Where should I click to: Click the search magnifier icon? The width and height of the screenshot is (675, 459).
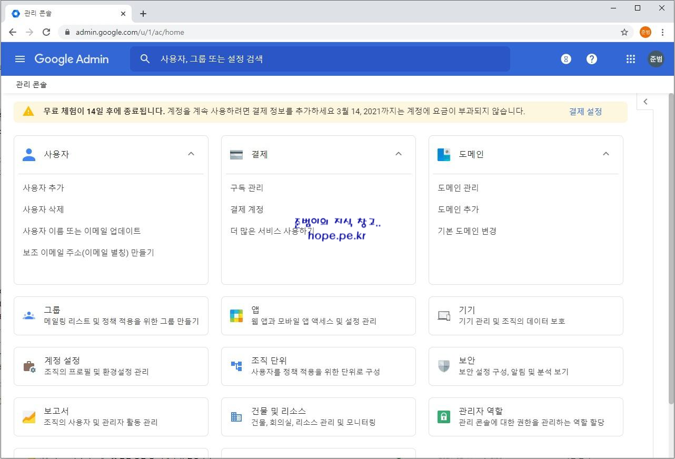pyautogui.click(x=145, y=59)
